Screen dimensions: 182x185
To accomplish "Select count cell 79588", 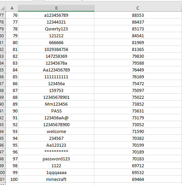I will 138,63.
